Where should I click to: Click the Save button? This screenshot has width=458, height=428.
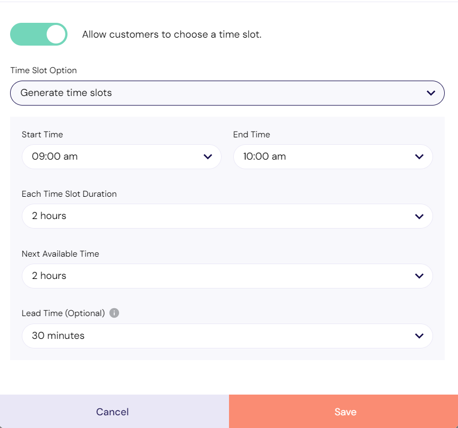[343, 412]
